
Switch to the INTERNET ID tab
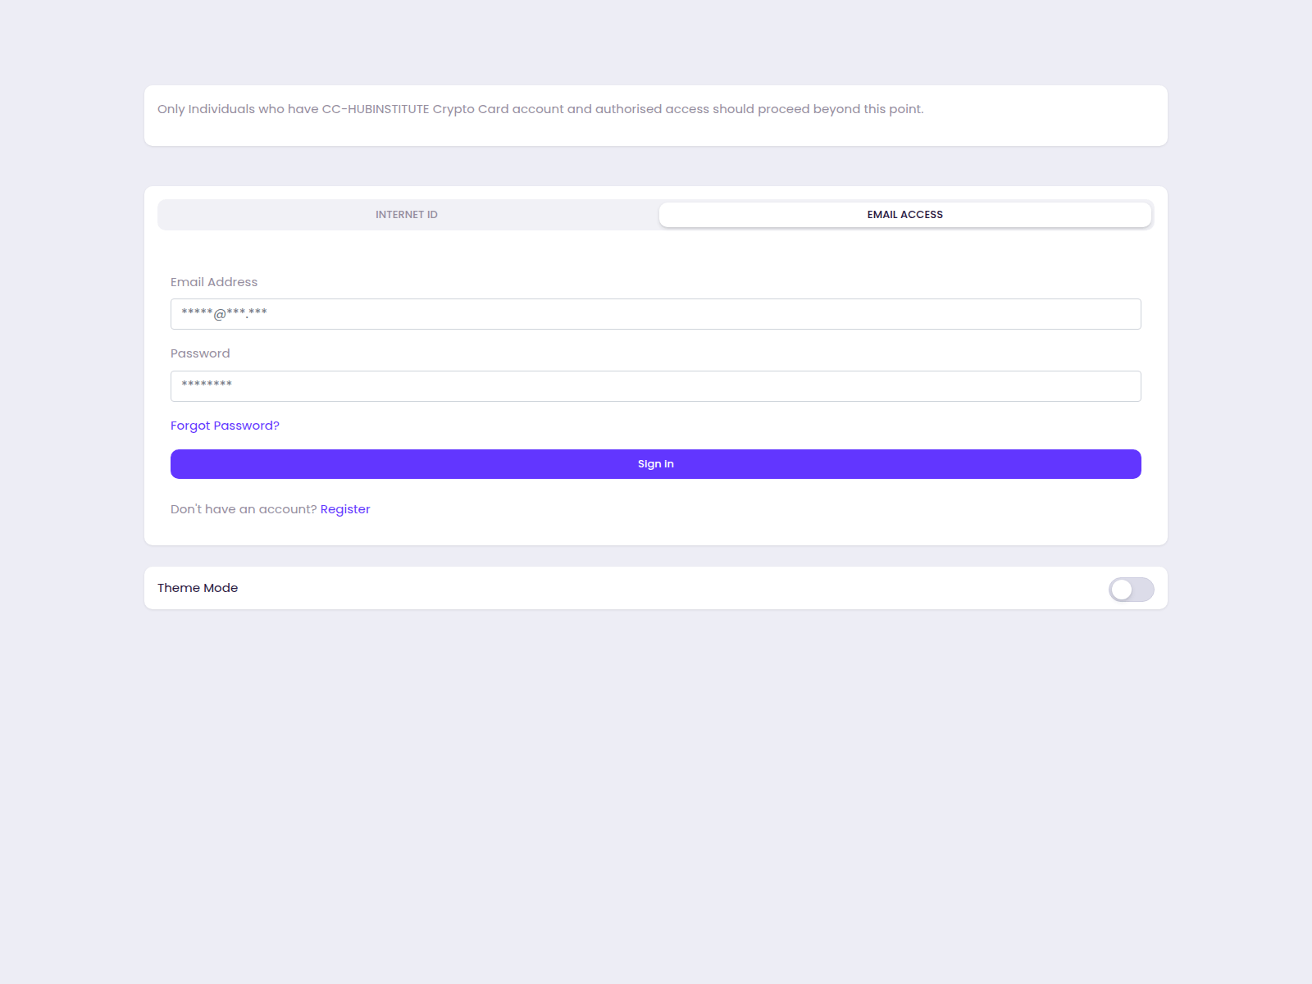(407, 215)
